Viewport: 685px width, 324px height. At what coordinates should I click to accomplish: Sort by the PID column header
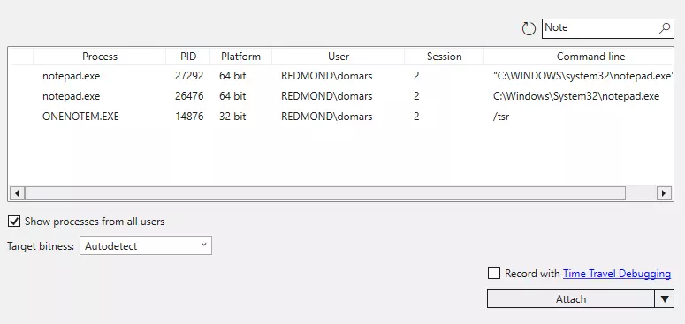tap(188, 57)
